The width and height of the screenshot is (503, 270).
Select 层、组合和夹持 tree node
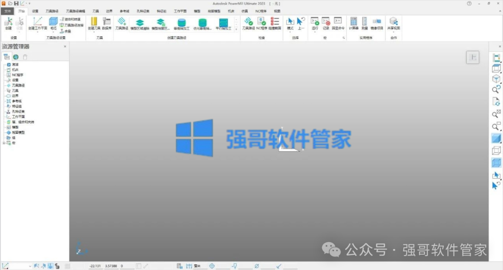pyautogui.click(x=23, y=122)
